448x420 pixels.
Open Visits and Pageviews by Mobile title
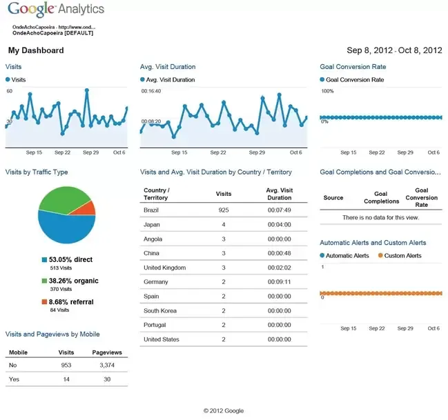[x=52, y=334]
